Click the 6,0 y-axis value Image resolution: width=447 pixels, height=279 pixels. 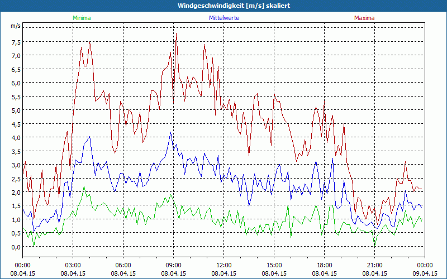pyautogui.click(x=16, y=83)
